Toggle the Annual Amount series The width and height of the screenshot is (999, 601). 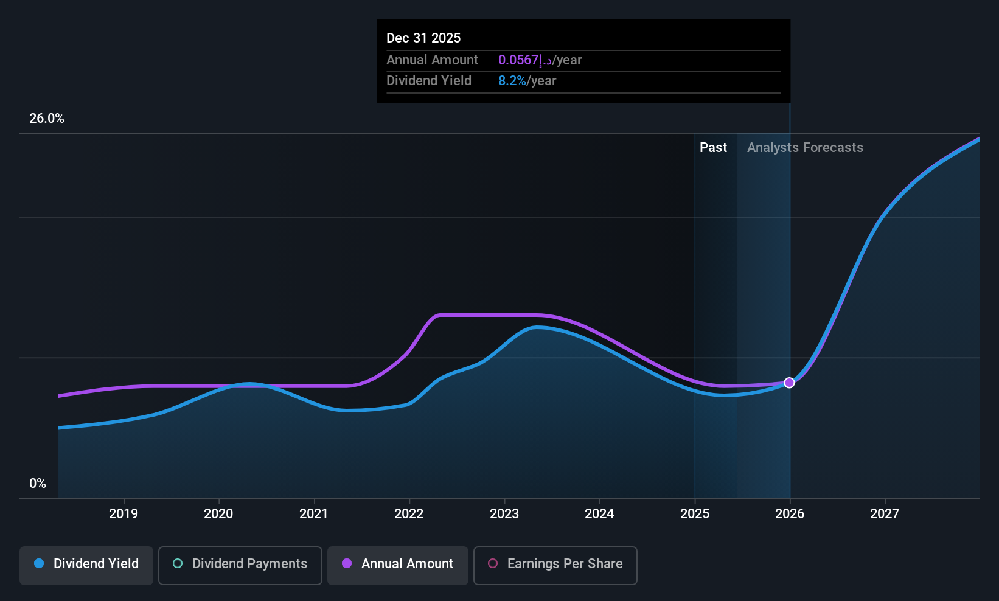(398, 566)
